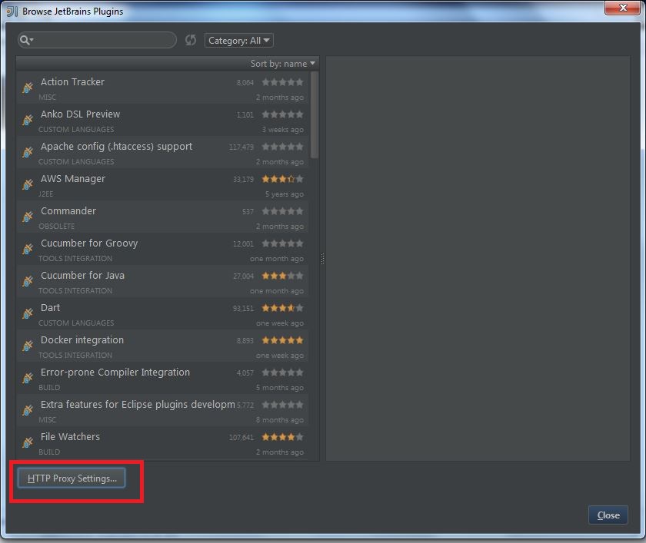This screenshot has height=543, width=646.
Task: Click the File Watchers plugin icon
Action: [x=28, y=442]
